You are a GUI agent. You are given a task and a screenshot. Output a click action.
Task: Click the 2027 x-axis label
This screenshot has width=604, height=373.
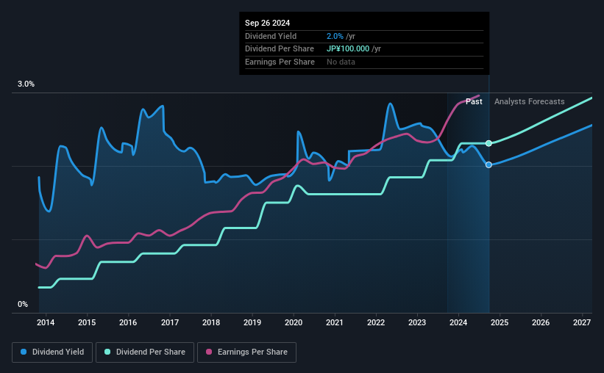(x=582, y=322)
